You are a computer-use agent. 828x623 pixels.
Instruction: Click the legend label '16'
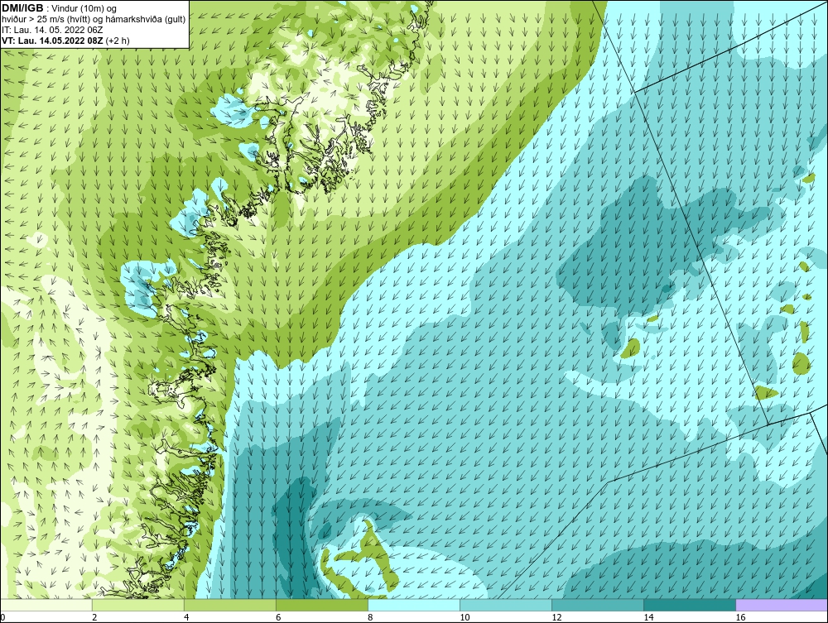click(x=740, y=617)
